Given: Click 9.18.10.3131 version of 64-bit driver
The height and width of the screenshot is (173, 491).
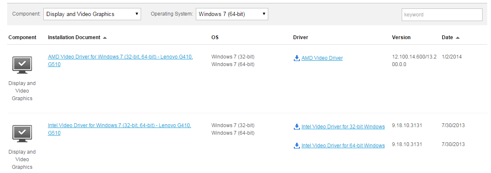Looking at the screenshot, I should pos(407,144).
